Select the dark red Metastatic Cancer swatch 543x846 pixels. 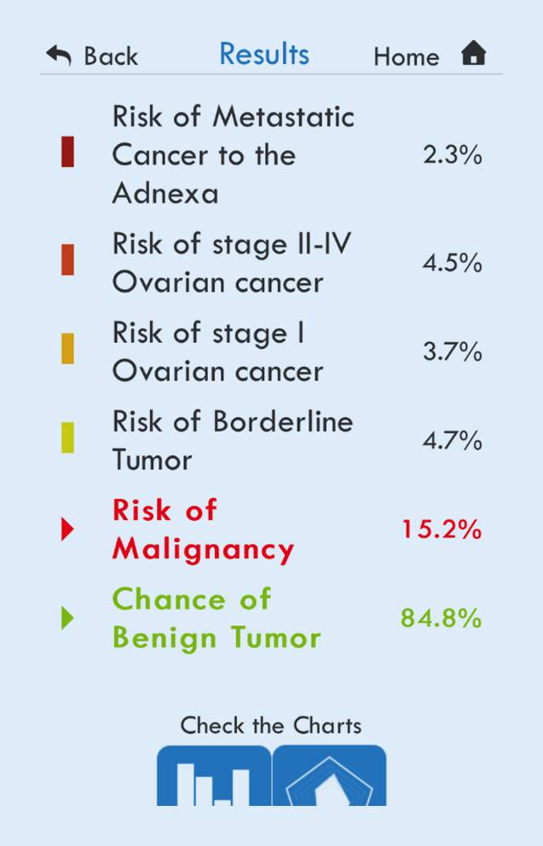[x=67, y=152]
